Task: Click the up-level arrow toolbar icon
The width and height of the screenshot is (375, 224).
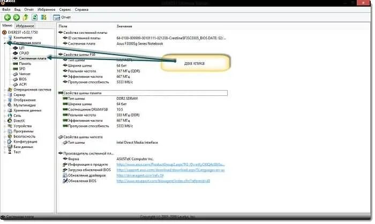Action: tap(26, 17)
